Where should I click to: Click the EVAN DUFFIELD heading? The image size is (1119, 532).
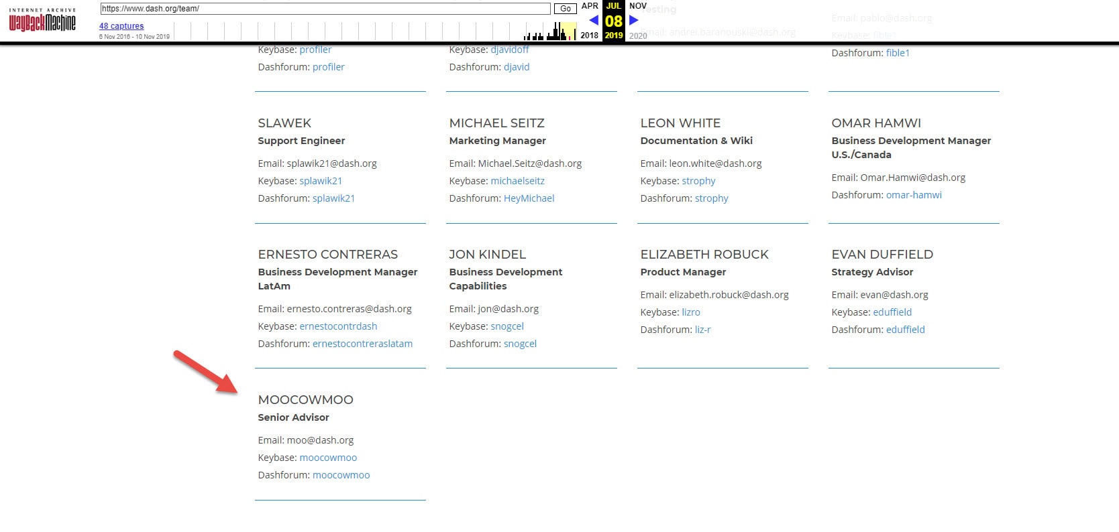882,255
